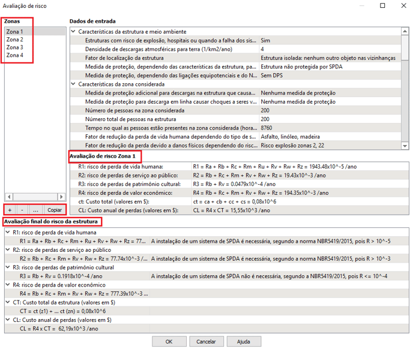This screenshot has width=413, height=349.
Task: Choose Zona 3 from the zones list
Action: 15,47
